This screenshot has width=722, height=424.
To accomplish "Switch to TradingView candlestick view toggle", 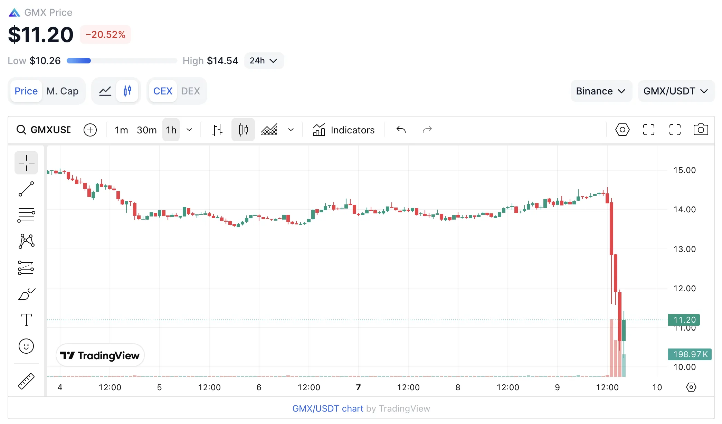I will [127, 91].
